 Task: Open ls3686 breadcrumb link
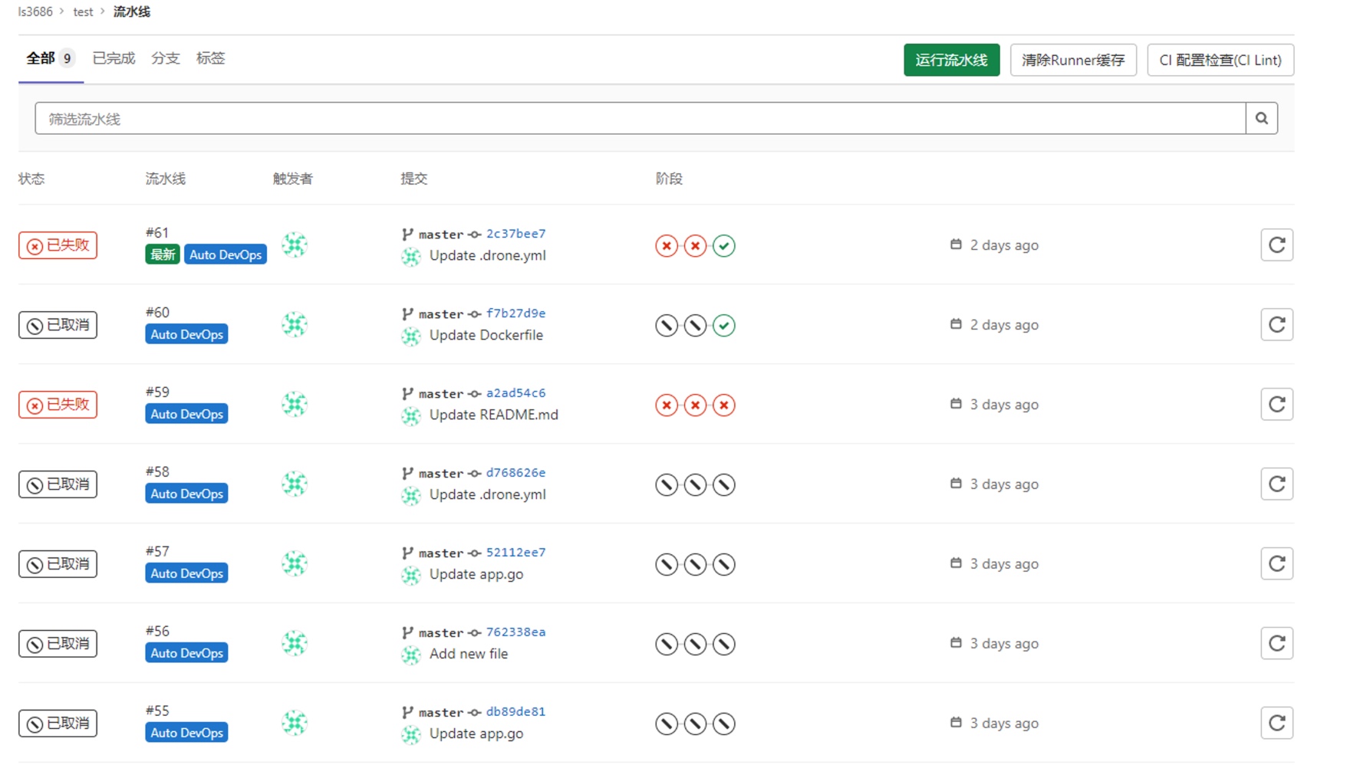(35, 11)
